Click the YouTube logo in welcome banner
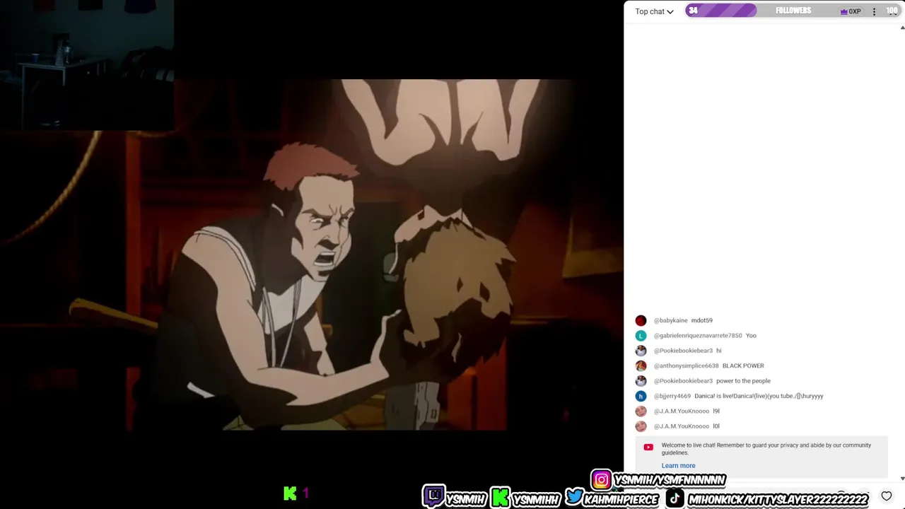Screen dimensions: 905x509 (648, 447)
